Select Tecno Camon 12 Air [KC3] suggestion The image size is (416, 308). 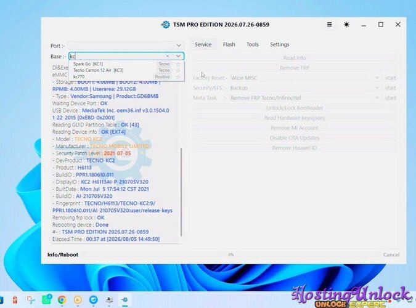126,70
